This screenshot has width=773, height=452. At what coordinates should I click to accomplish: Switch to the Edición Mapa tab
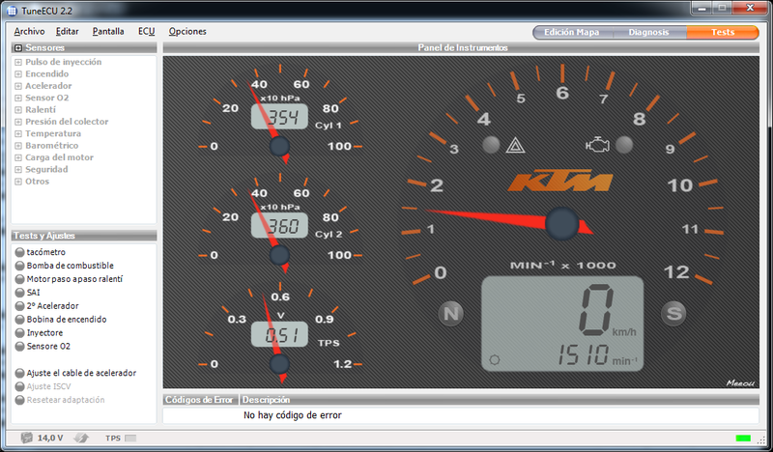coord(572,32)
